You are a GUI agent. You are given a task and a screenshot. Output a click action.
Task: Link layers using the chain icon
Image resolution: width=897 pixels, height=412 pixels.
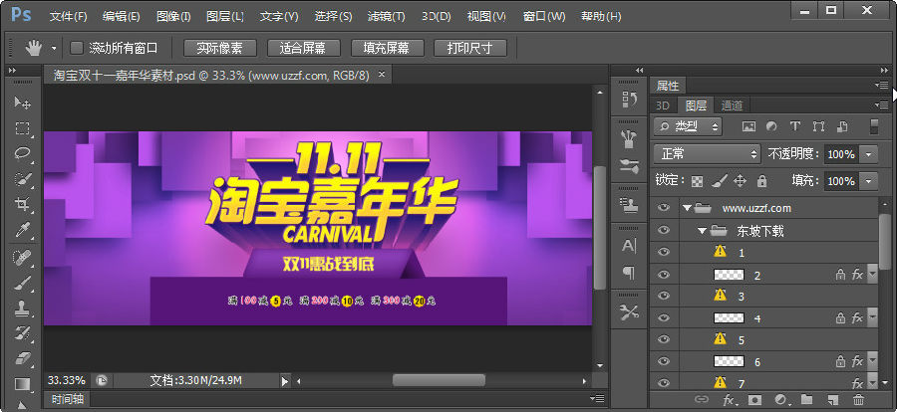click(702, 400)
